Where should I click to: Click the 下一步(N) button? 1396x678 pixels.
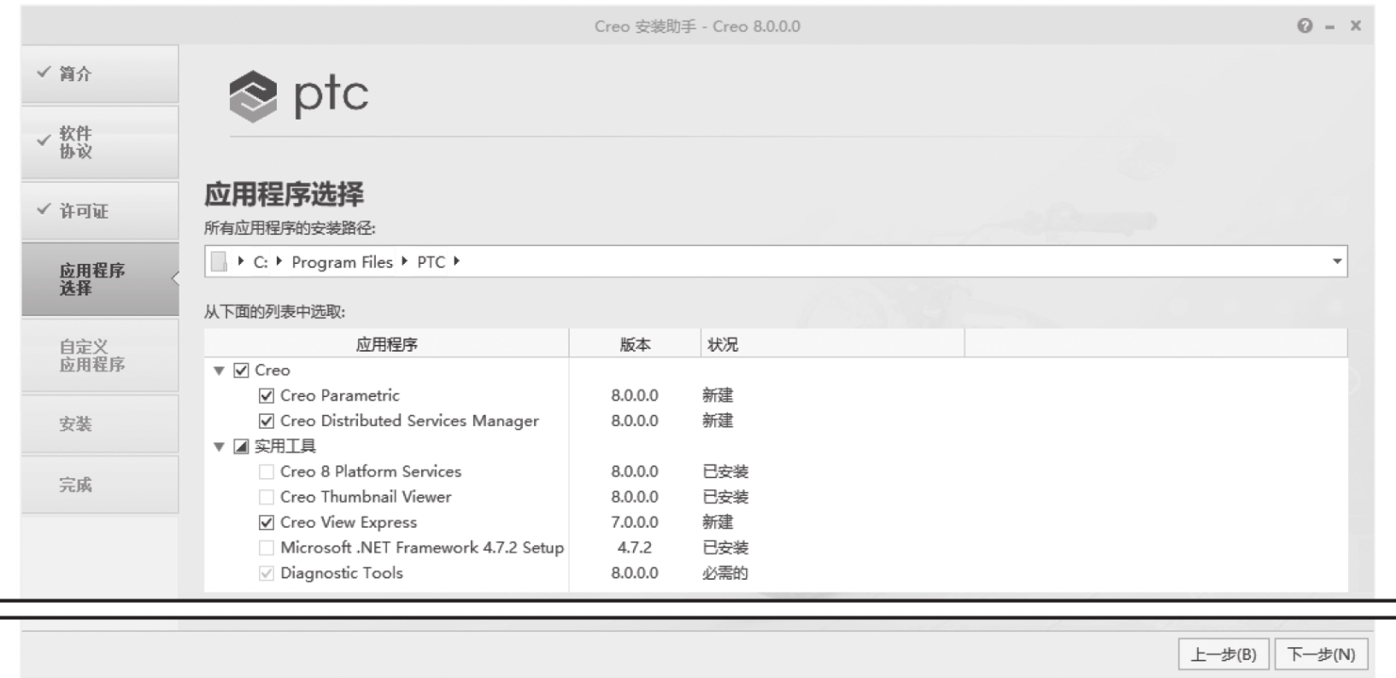(1321, 655)
